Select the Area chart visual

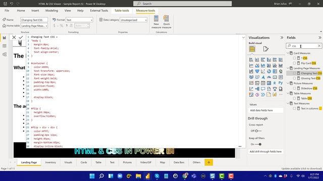[x=257, y=65]
